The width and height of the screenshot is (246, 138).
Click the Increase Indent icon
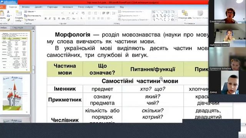(x=108, y=13)
